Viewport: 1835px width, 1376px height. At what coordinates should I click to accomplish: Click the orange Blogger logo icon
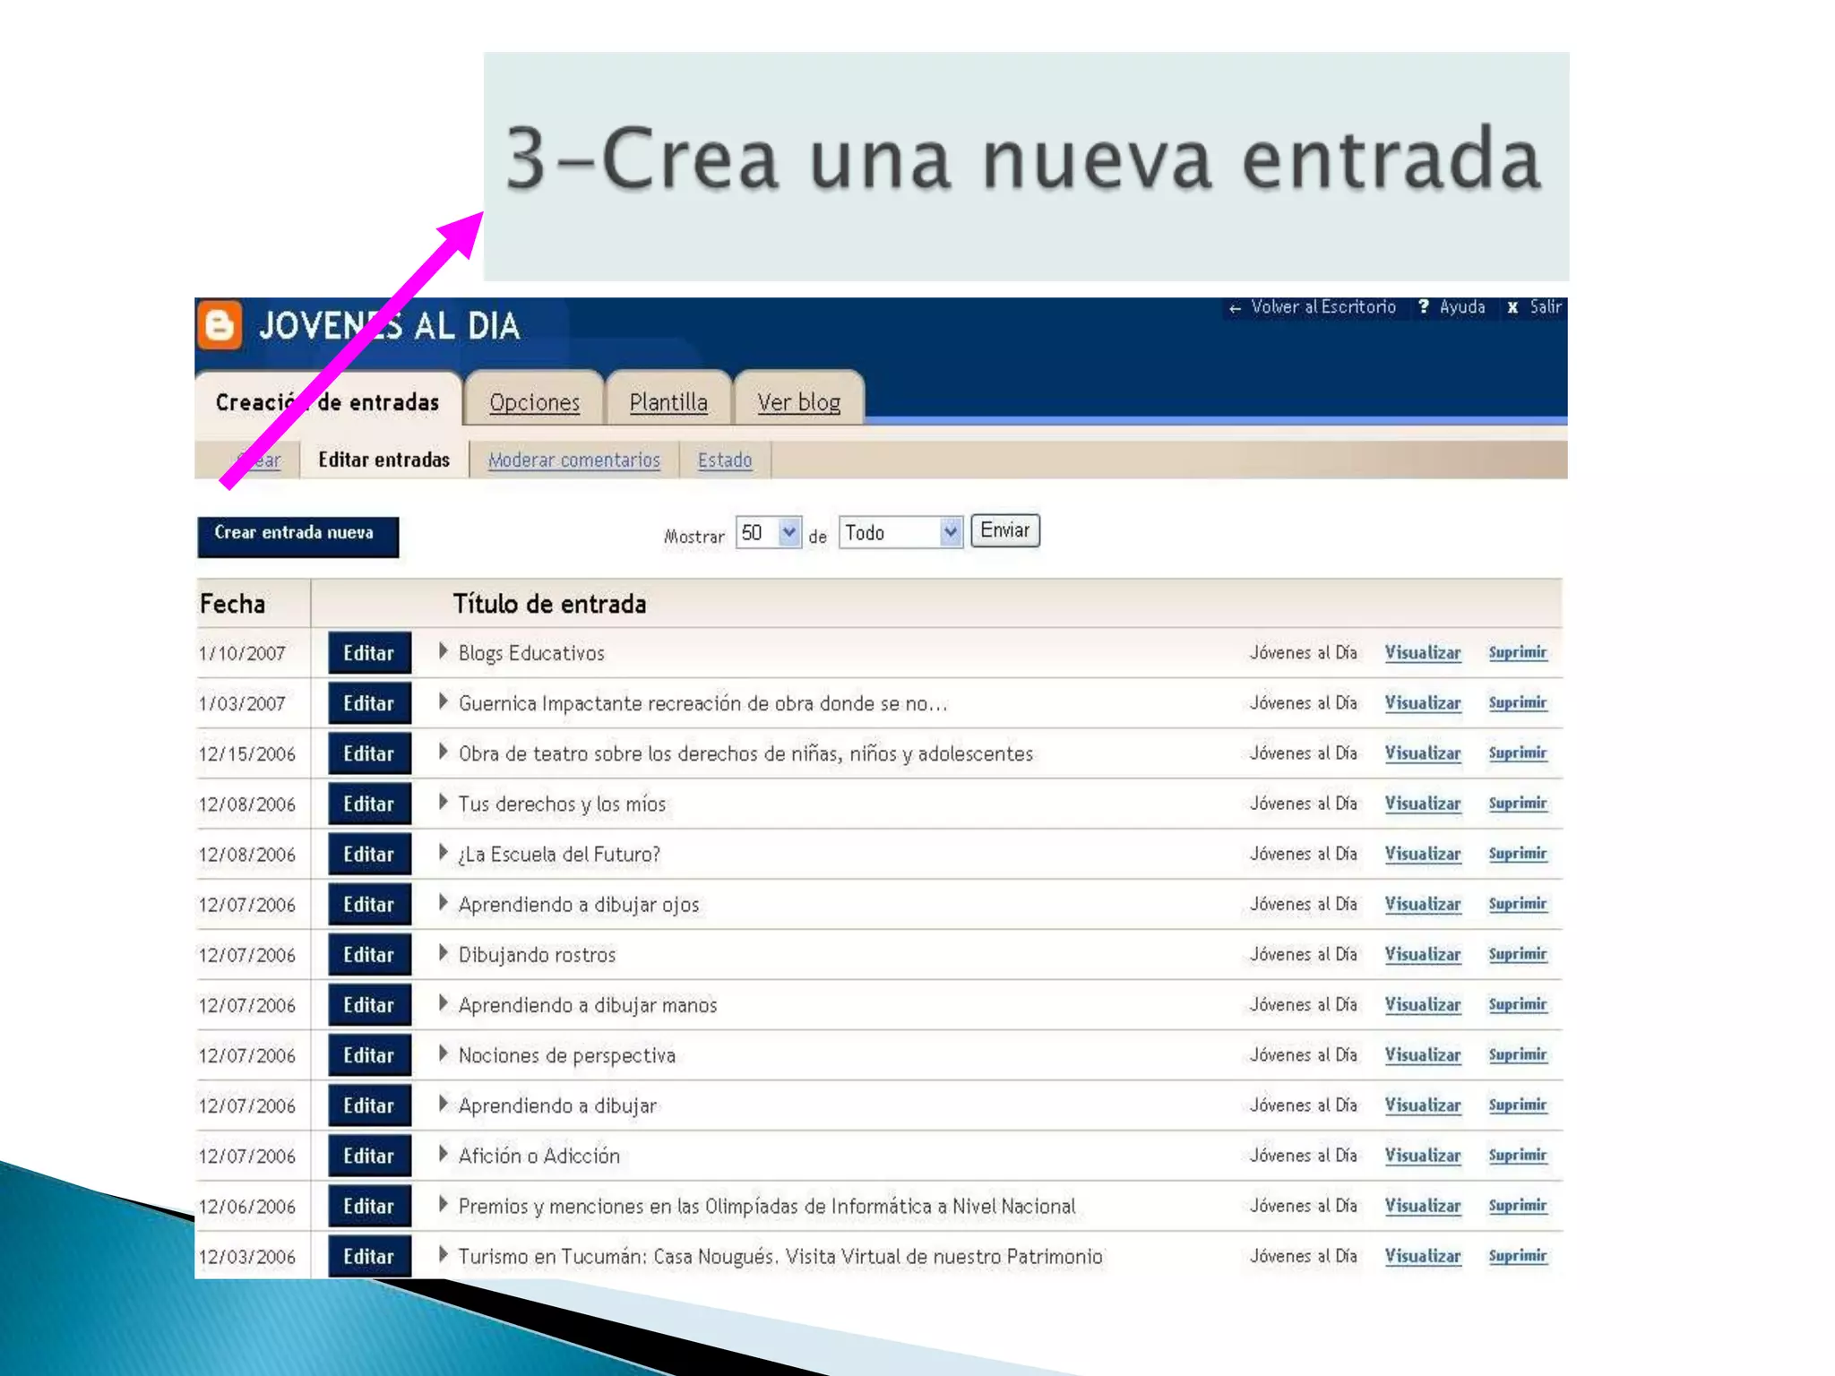pos(220,324)
